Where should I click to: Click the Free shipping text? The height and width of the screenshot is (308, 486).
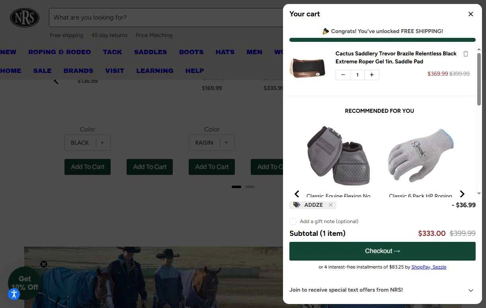(x=66, y=35)
